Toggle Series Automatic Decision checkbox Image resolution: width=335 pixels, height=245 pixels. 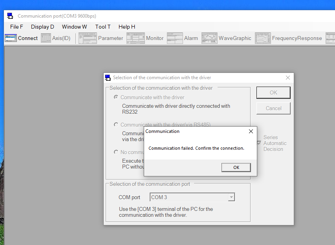(259, 143)
